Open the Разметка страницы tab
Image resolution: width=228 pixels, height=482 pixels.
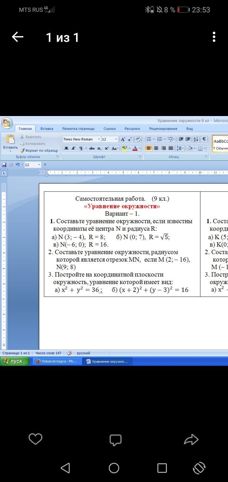pos(78,129)
